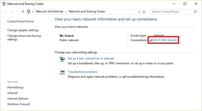Click the refresh button in address bar
Screen dimensions: 202x111
point(144,12)
